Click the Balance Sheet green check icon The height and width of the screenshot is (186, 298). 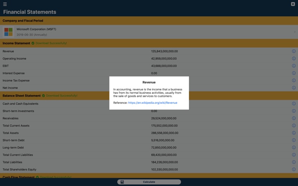(x=43, y=96)
